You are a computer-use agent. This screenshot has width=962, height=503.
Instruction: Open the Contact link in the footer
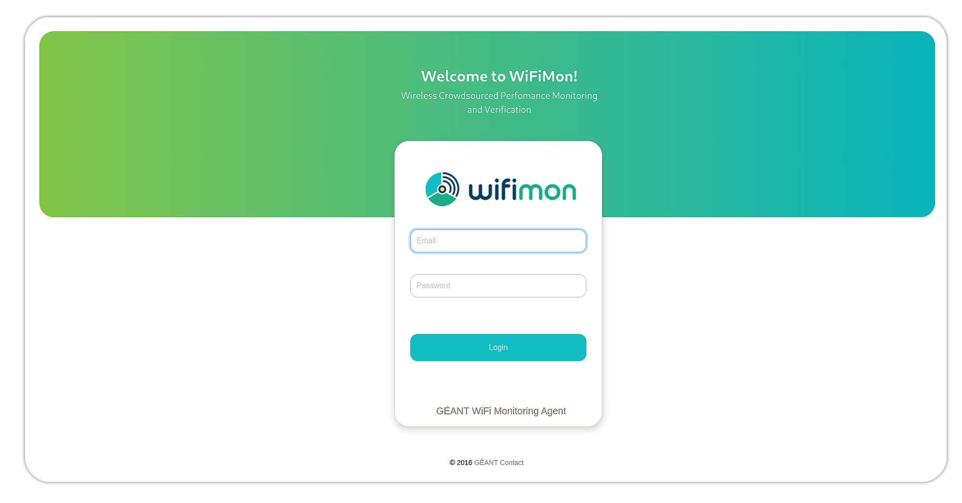click(x=512, y=463)
